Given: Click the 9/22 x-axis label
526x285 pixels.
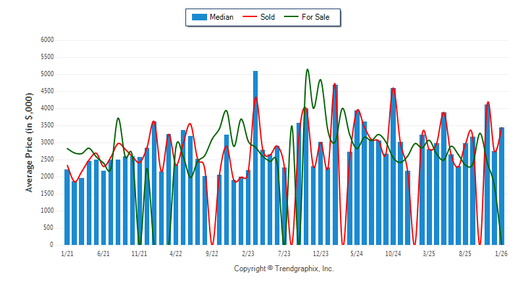Looking at the screenshot, I should coord(212,253).
